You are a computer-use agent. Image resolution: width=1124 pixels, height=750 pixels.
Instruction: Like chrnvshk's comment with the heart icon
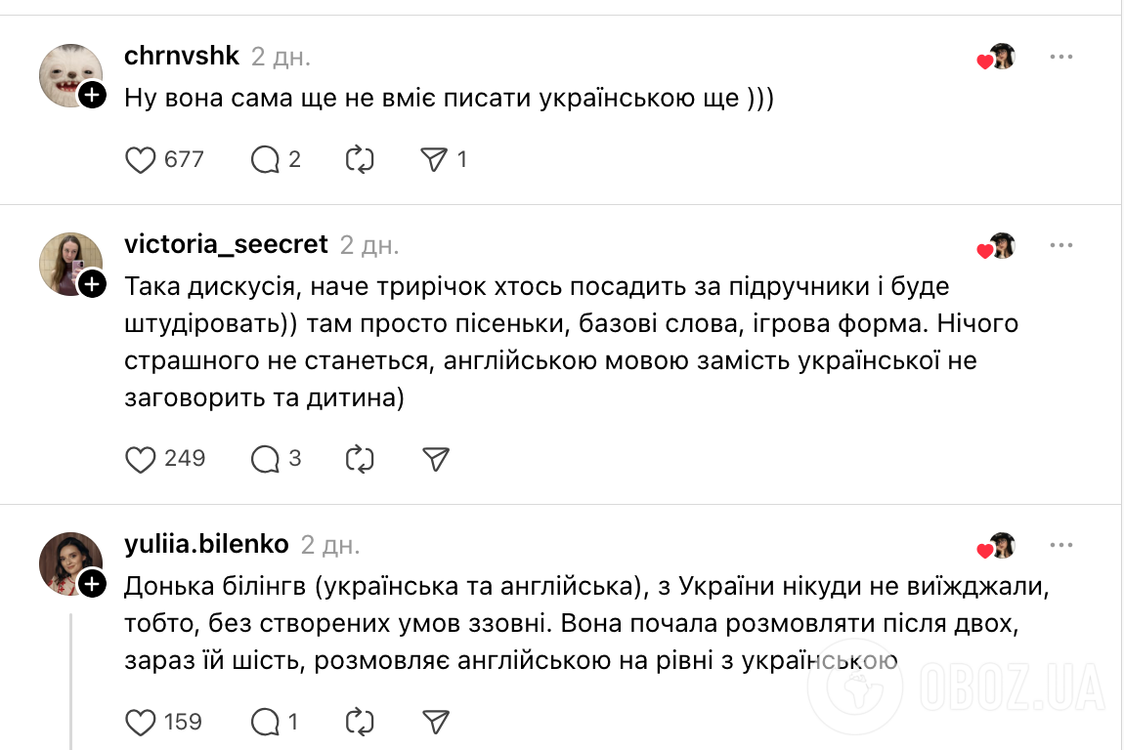click(139, 159)
